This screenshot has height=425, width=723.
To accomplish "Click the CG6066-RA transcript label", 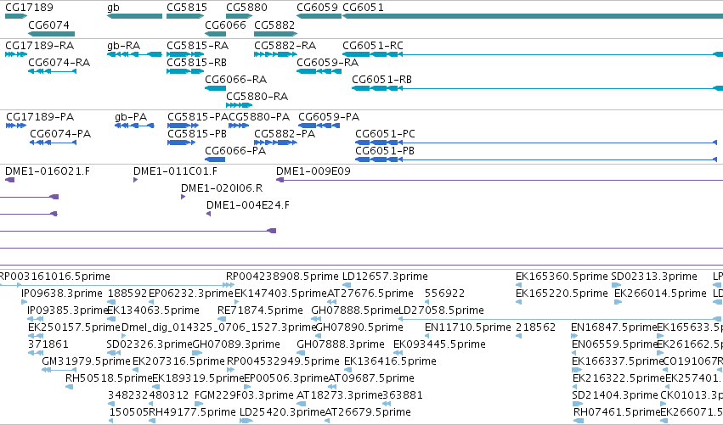I will [235, 80].
